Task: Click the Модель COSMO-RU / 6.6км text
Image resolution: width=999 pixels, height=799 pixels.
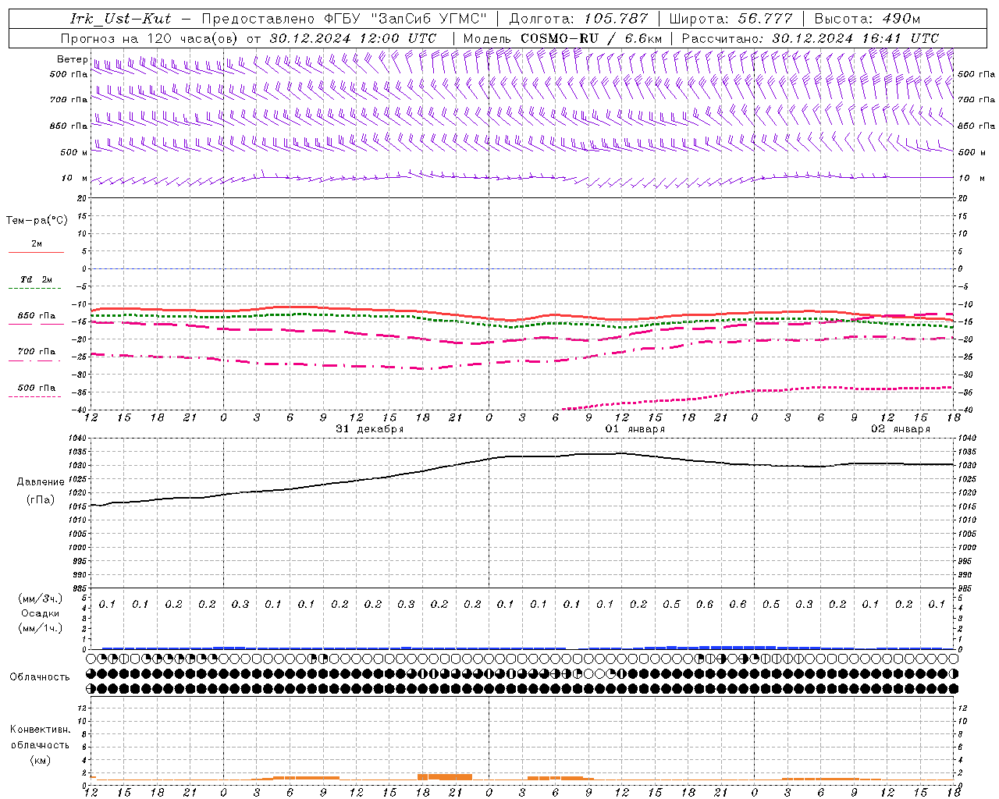Action: pyautogui.click(x=563, y=38)
